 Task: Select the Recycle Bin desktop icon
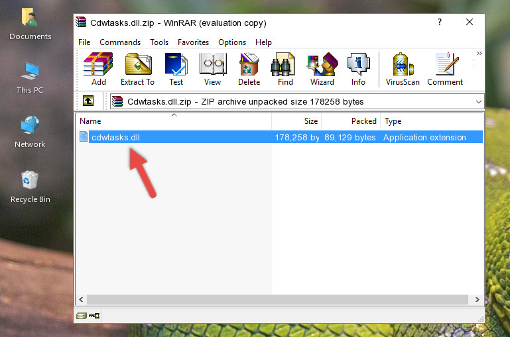(31, 187)
